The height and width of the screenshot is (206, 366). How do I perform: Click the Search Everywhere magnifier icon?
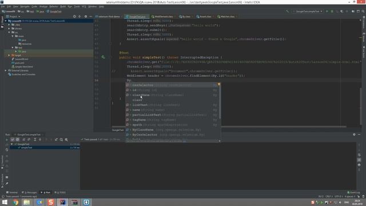(x=363, y=11)
